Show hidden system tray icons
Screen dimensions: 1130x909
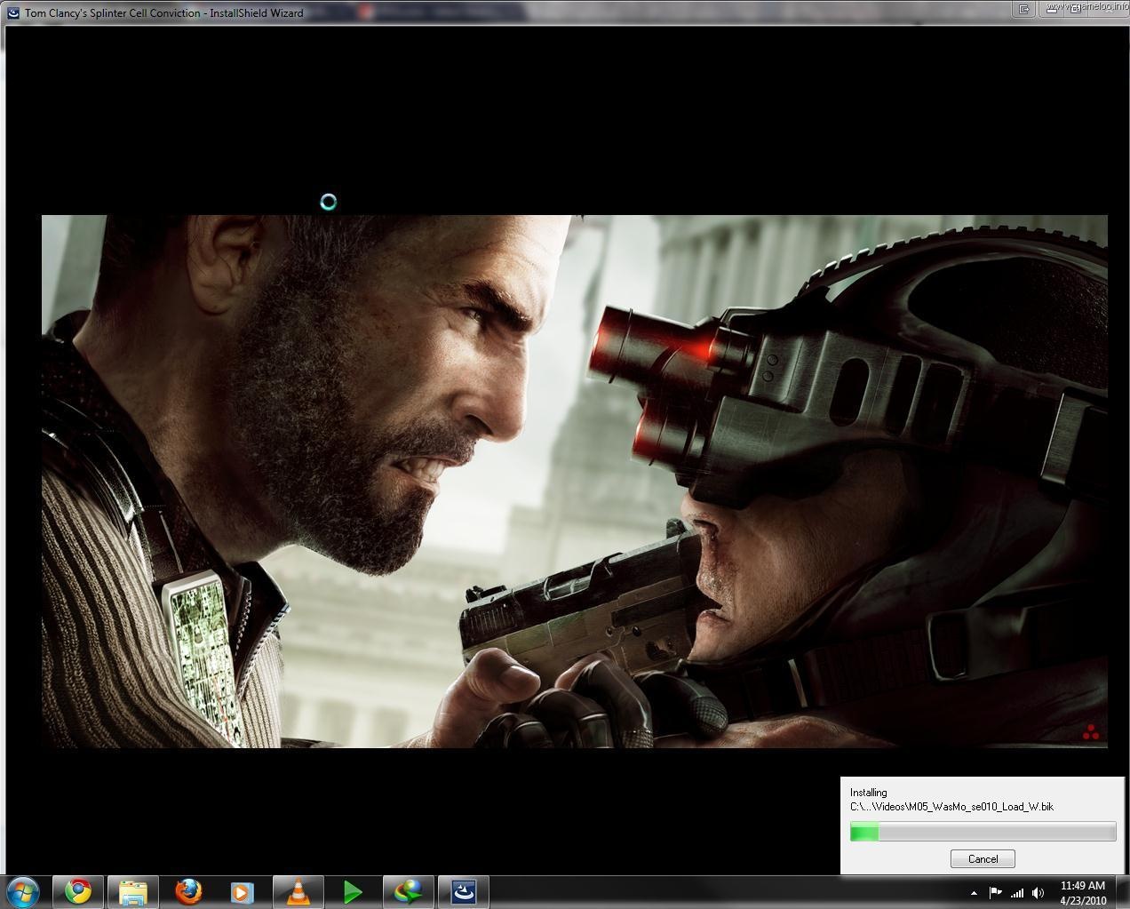click(974, 893)
